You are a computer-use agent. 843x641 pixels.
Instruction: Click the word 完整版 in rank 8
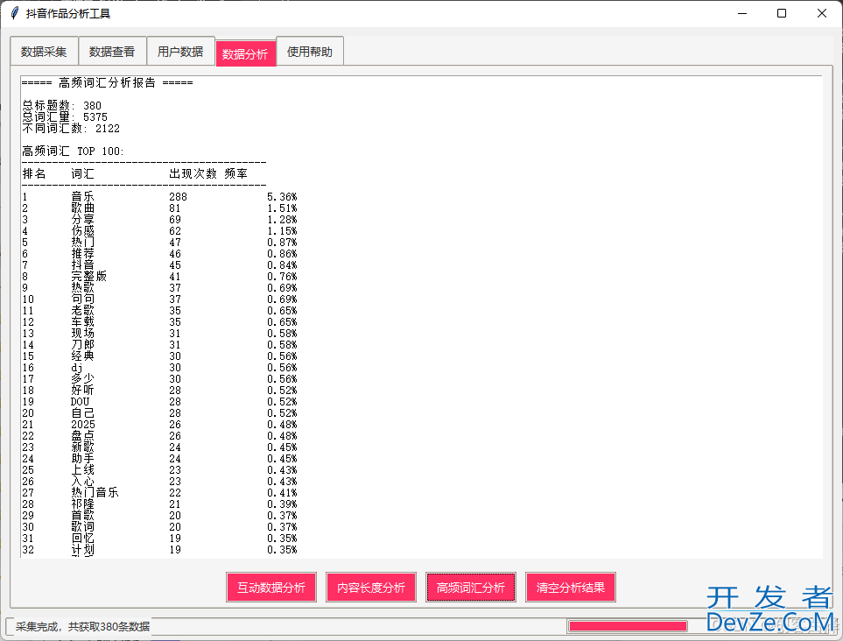click(x=88, y=277)
